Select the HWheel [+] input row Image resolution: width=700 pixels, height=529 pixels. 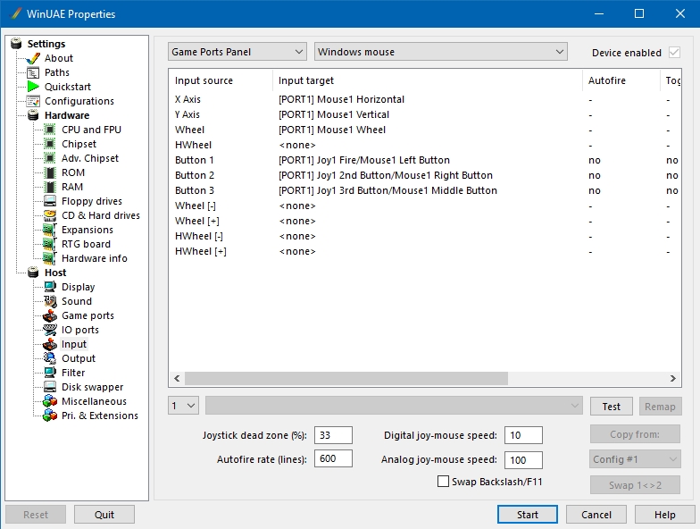[x=425, y=251]
